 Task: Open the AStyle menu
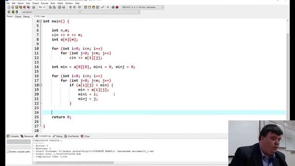pyautogui.click(x=60, y=3)
